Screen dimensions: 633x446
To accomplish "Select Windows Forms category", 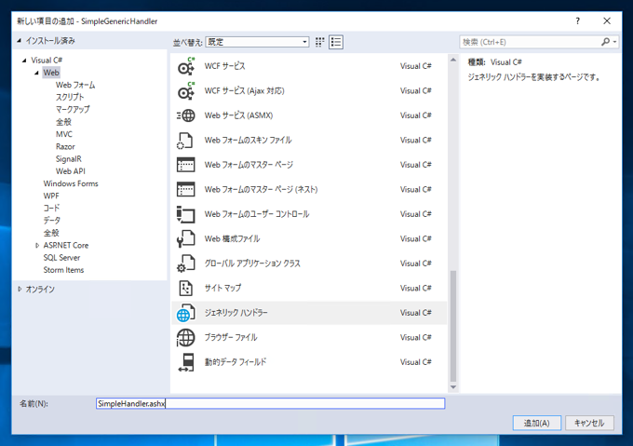I will [x=71, y=183].
